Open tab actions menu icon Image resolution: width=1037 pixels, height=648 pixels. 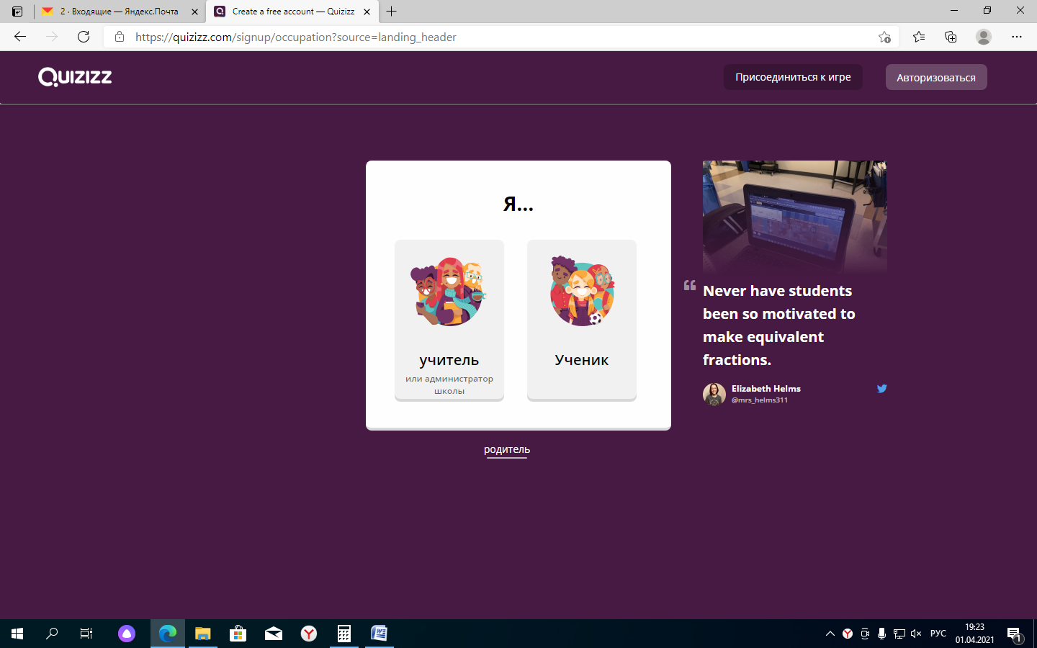pyautogui.click(x=17, y=12)
